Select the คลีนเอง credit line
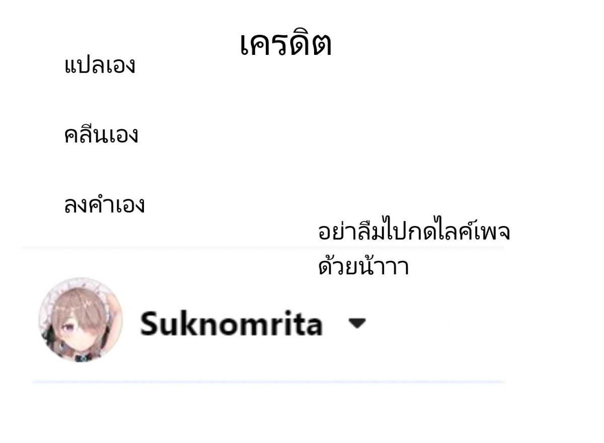Image resolution: width=604 pixels, height=443 pixels. pyautogui.click(x=101, y=135)
